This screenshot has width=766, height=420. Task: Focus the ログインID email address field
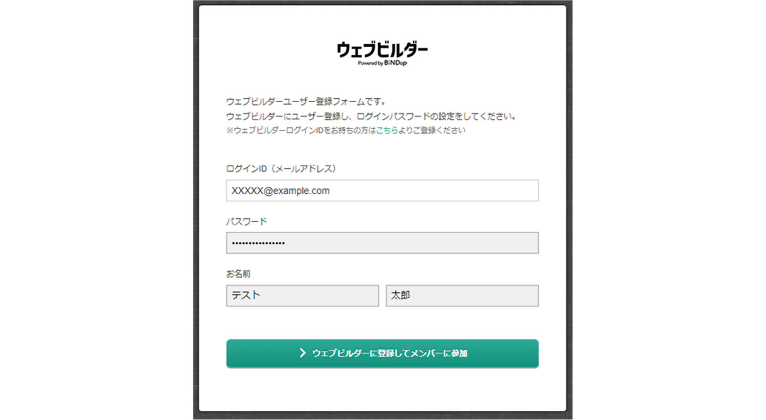(382, 191)
